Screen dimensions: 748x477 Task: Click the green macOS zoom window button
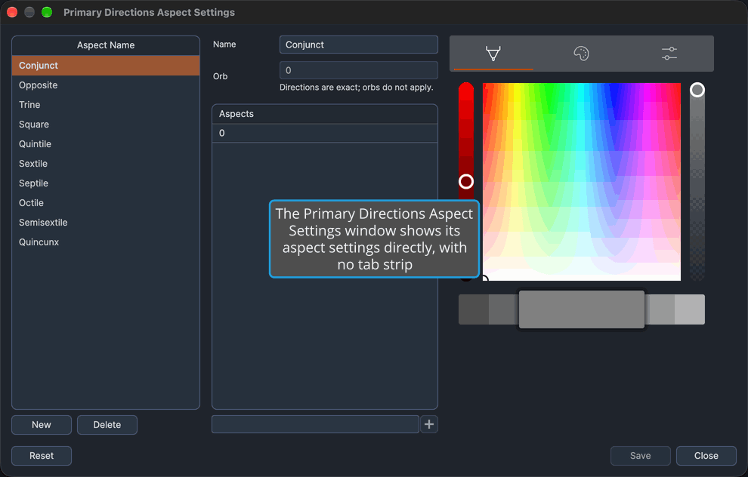tap(47, 12)
